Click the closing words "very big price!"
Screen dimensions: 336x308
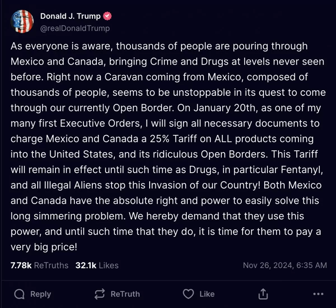pos(44,247)
